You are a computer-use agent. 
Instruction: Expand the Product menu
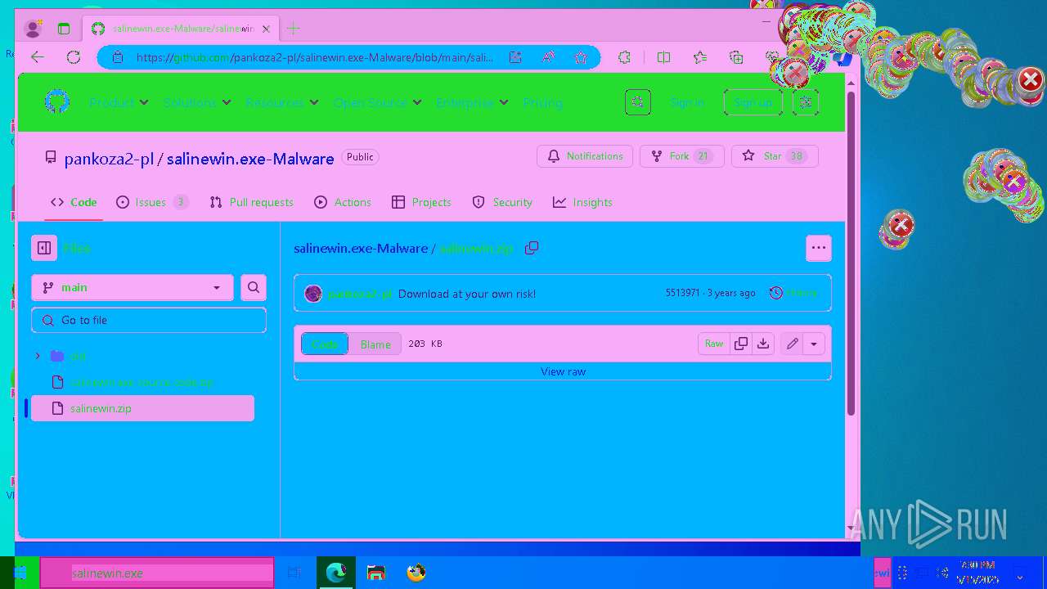pyautogui.click(x=119, y=102)
